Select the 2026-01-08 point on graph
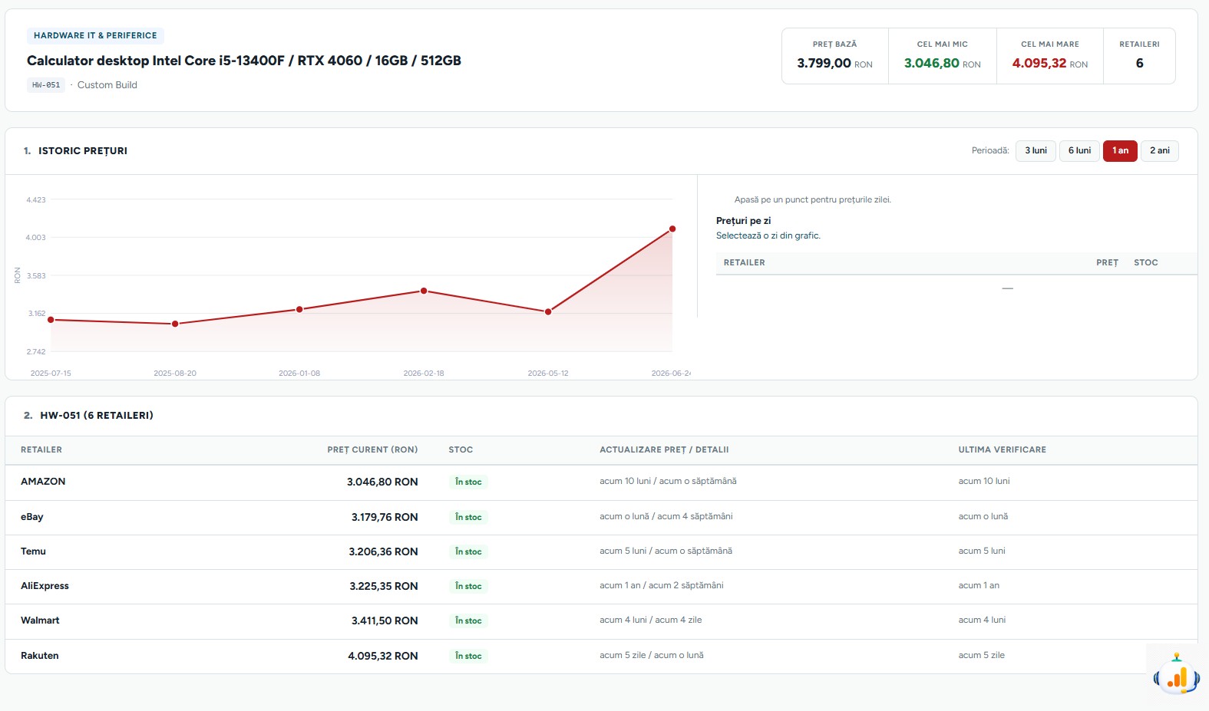 (x=299, y=309)
